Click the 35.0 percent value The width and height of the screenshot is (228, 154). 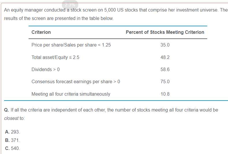(x=165, y=45)
